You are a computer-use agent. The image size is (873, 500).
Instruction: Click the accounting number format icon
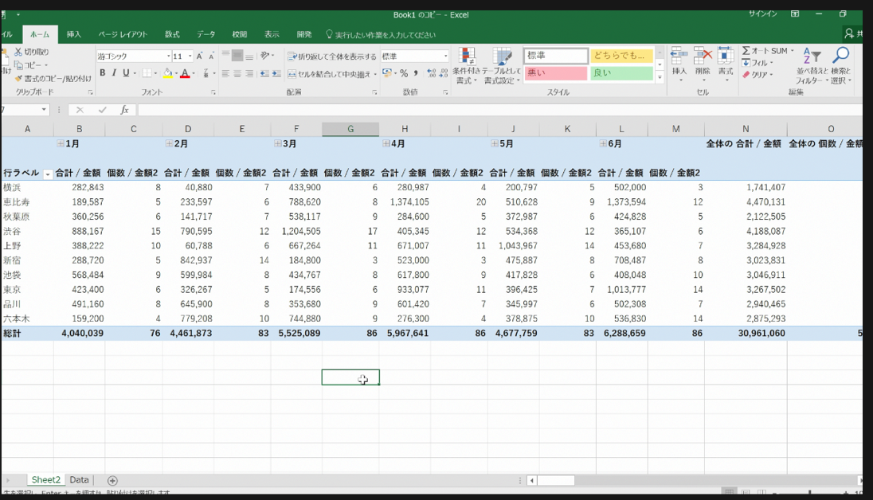tap(387, 73)
